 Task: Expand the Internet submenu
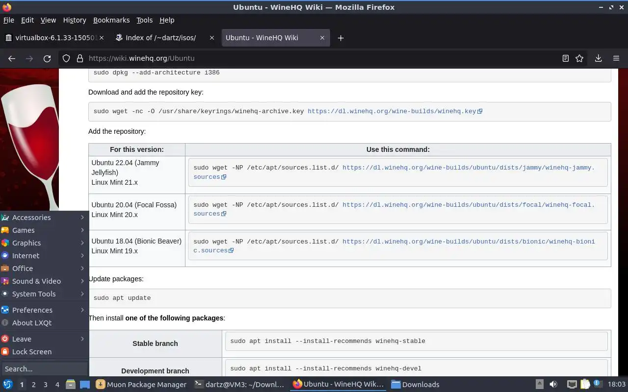(x=44, y=255)
